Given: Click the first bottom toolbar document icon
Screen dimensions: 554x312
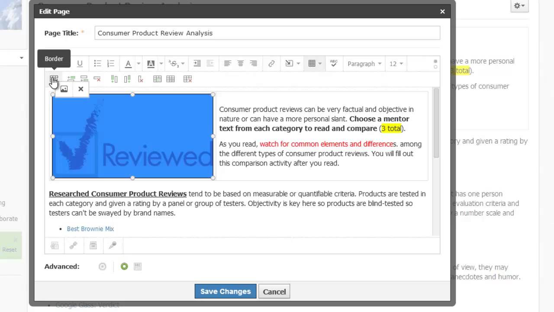Looking at the screenshot, I should 55,246.
